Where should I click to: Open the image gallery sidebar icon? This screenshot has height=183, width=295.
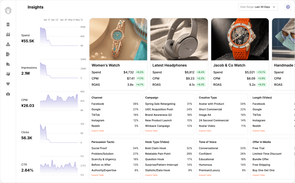coord(8,74)
